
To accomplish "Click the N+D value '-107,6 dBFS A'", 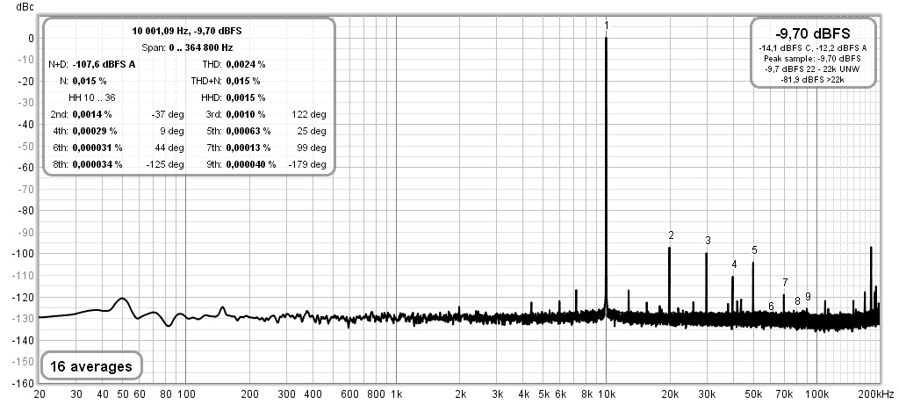I will pyautogui.click(x=104, y=64).
